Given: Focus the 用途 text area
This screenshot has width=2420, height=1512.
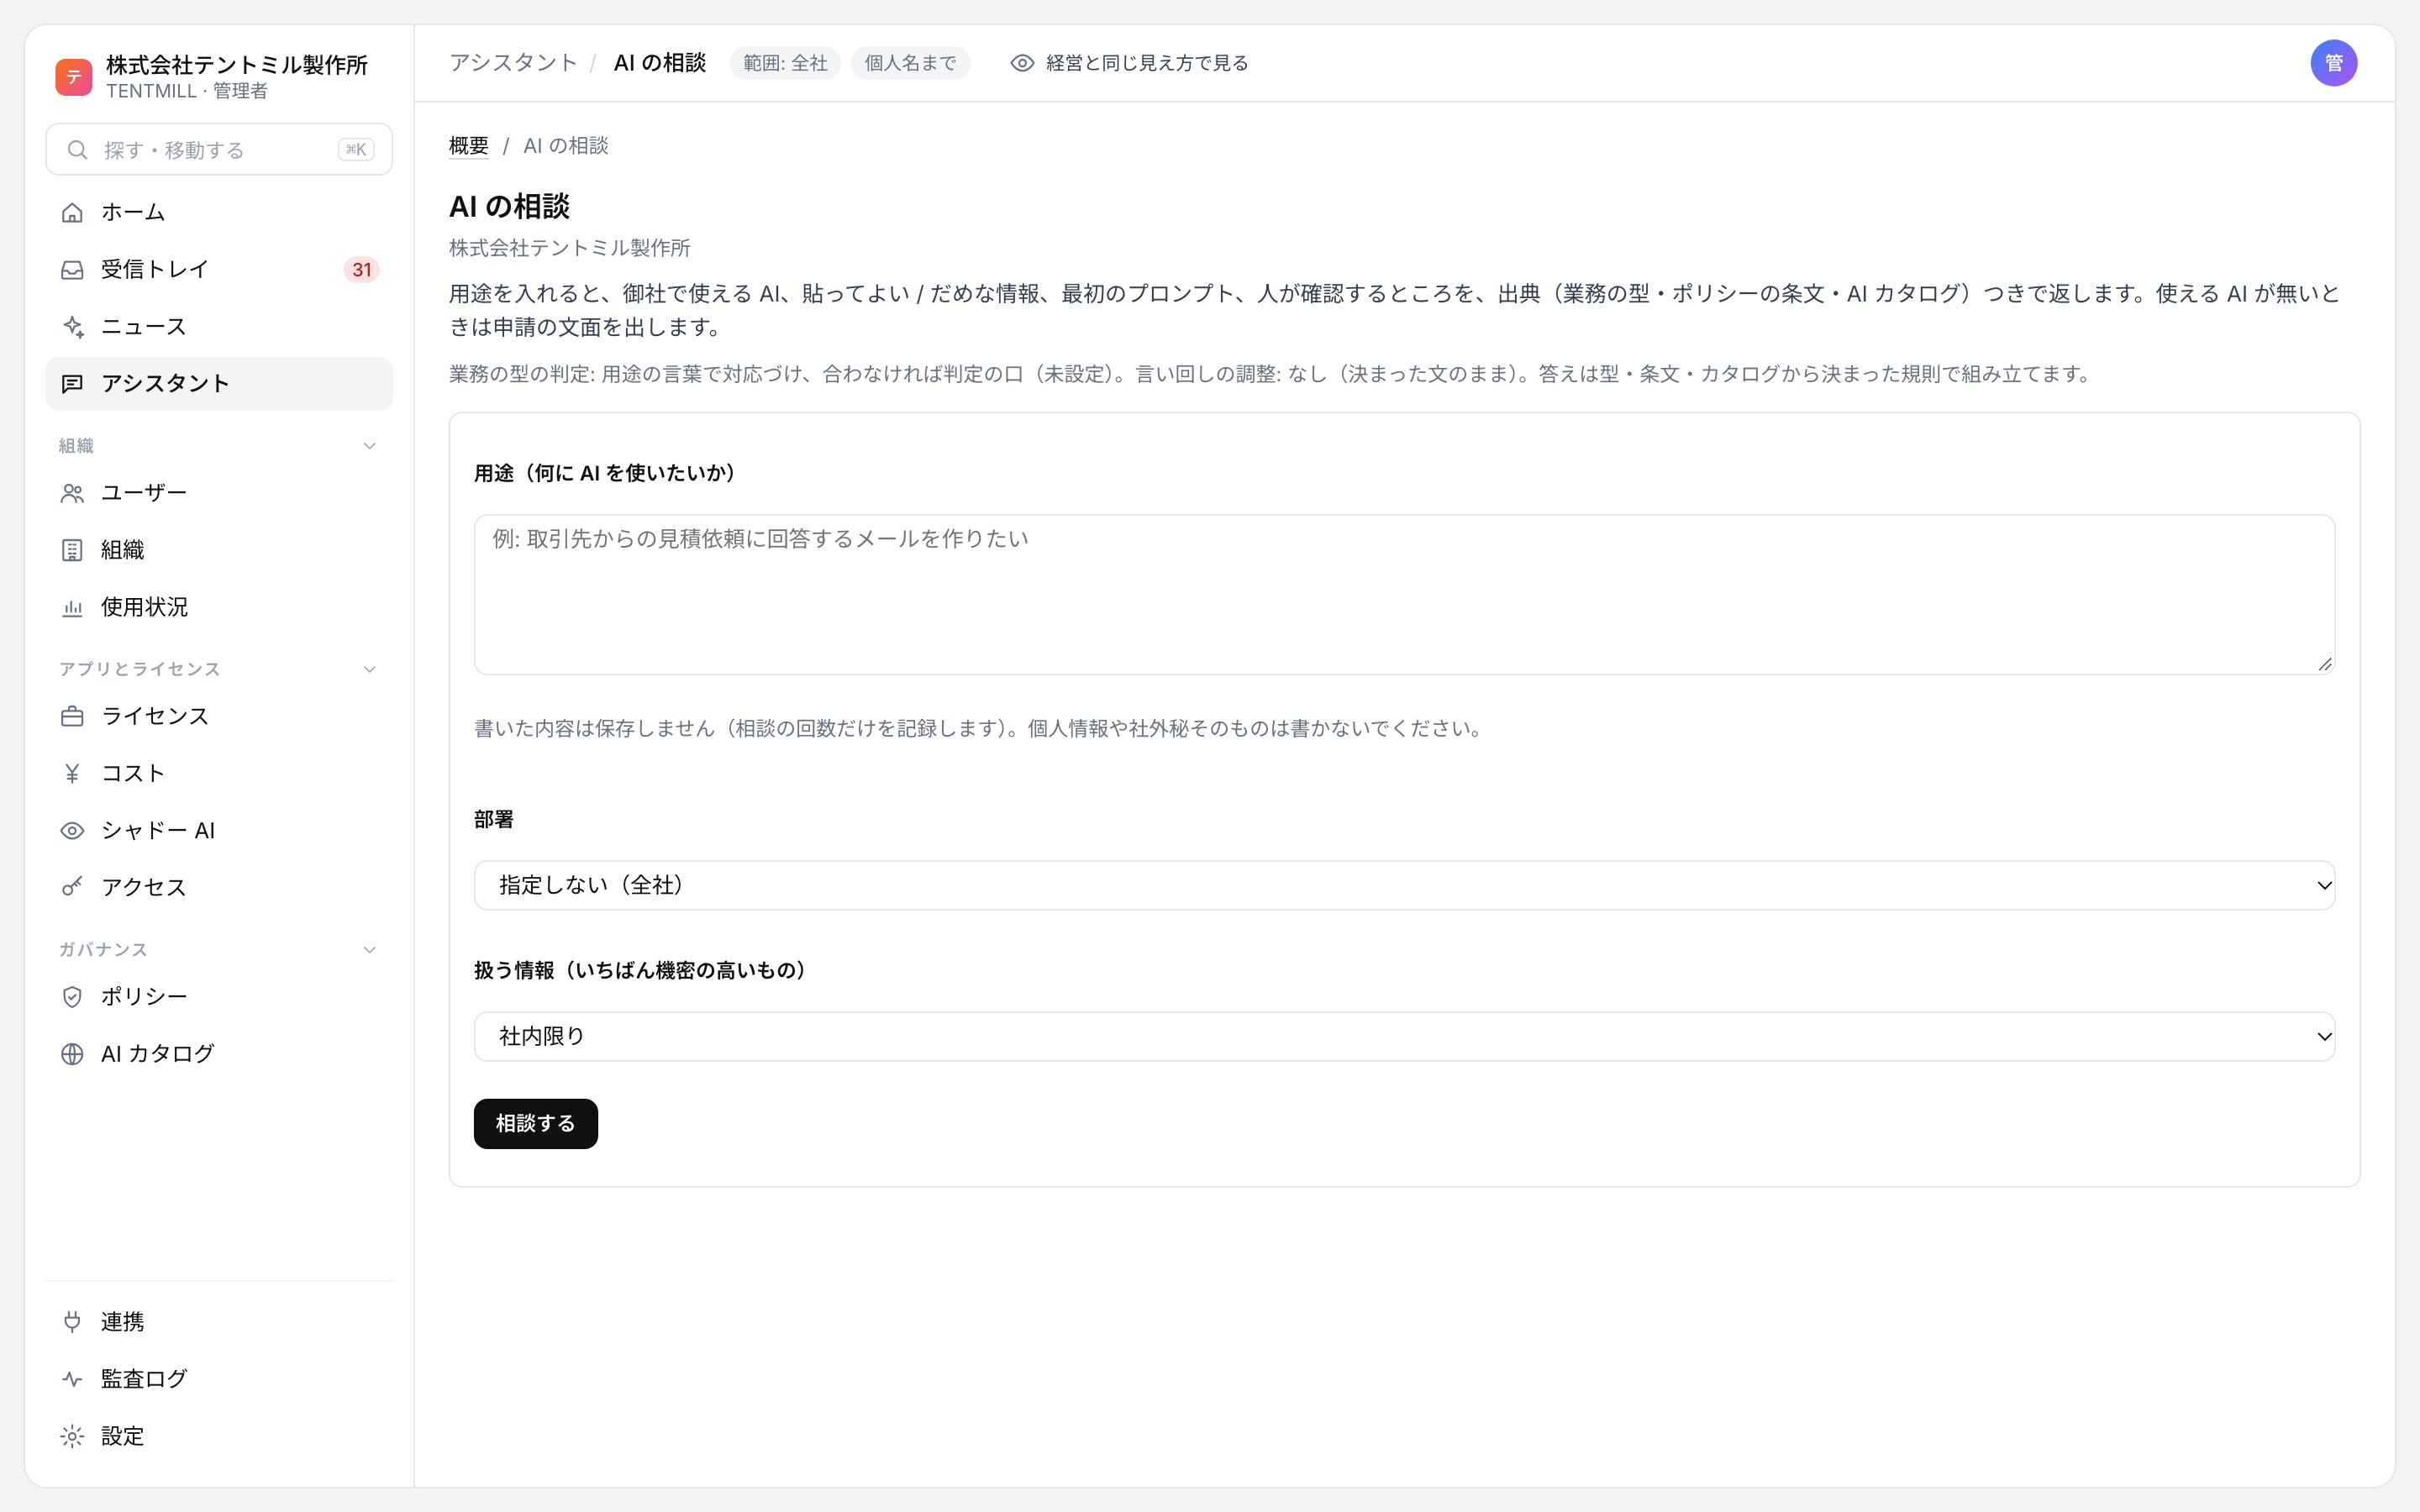Looking at the screenshot, I should [1404, 595].
